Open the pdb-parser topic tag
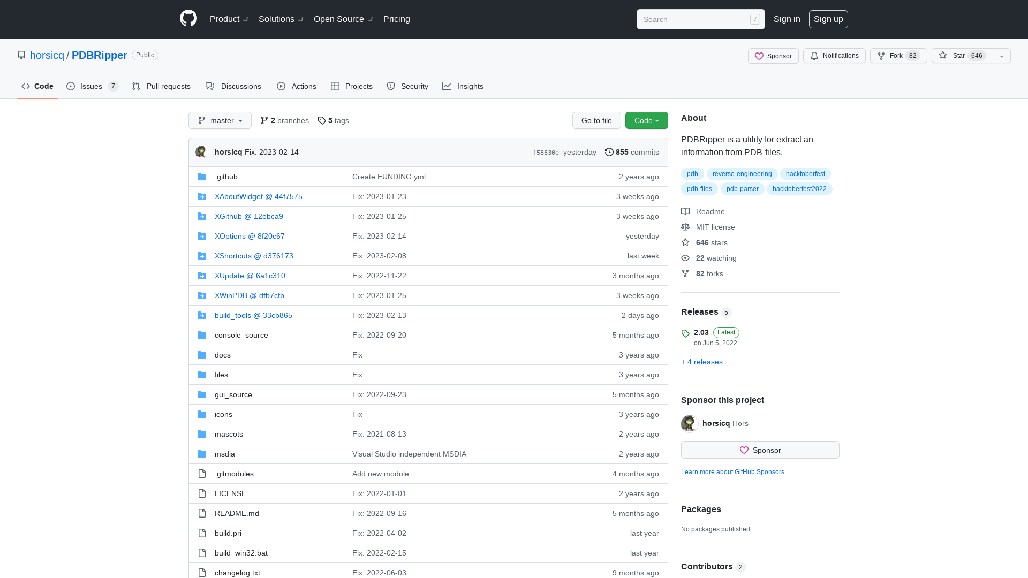The width and height of the screenshot is (1028, 578). click(742, 189)
